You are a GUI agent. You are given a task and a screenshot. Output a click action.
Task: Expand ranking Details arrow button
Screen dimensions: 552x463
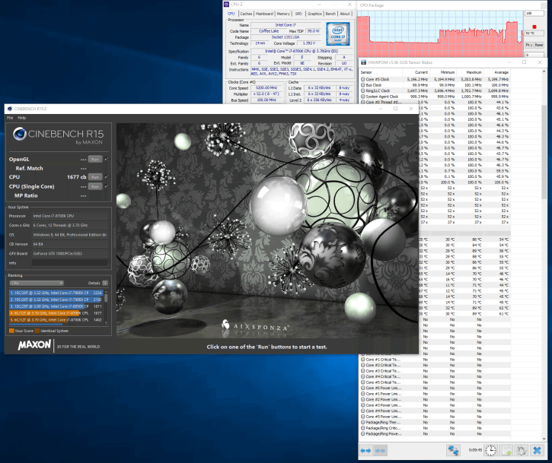click(105, 283)
